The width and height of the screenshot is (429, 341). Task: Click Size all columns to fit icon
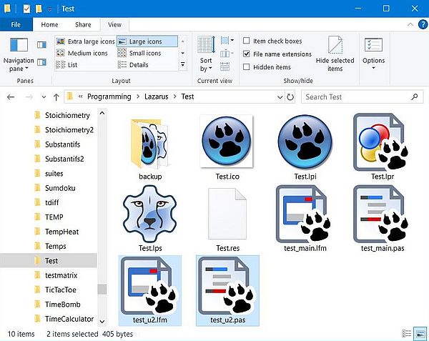pos(225,66)
